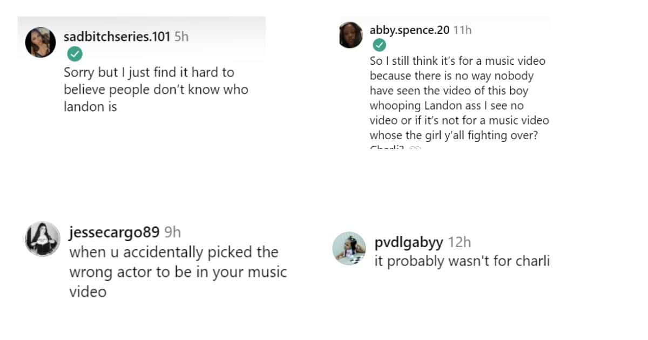Image resolution: width=648 pixels, height=340 pixels.
Task: Open abby.spence.20 profile picture
Action: [350, 35]
